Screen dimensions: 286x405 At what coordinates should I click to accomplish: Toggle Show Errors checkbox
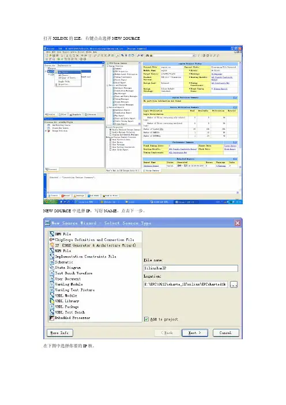click(111, 142)
